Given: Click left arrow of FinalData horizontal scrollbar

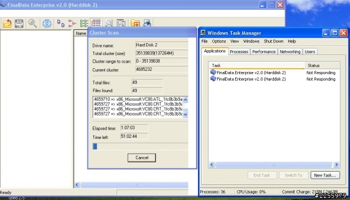Looking at the screenshot, I should pos(77,185).
